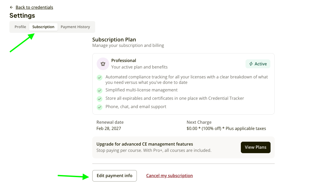The width and height of the screenshot is (312, 193).
Task: Switch to the Payment History tab
Action: click(x=75, y=27)
